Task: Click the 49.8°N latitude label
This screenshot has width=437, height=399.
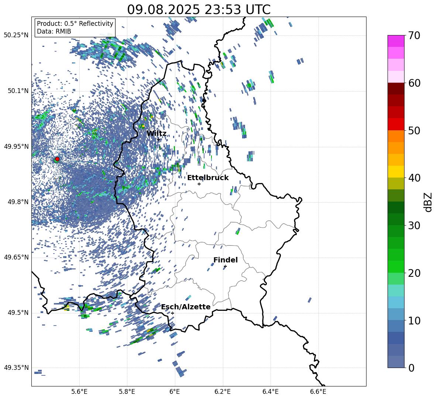Action: pyautogui.click(x=18, y=202)
